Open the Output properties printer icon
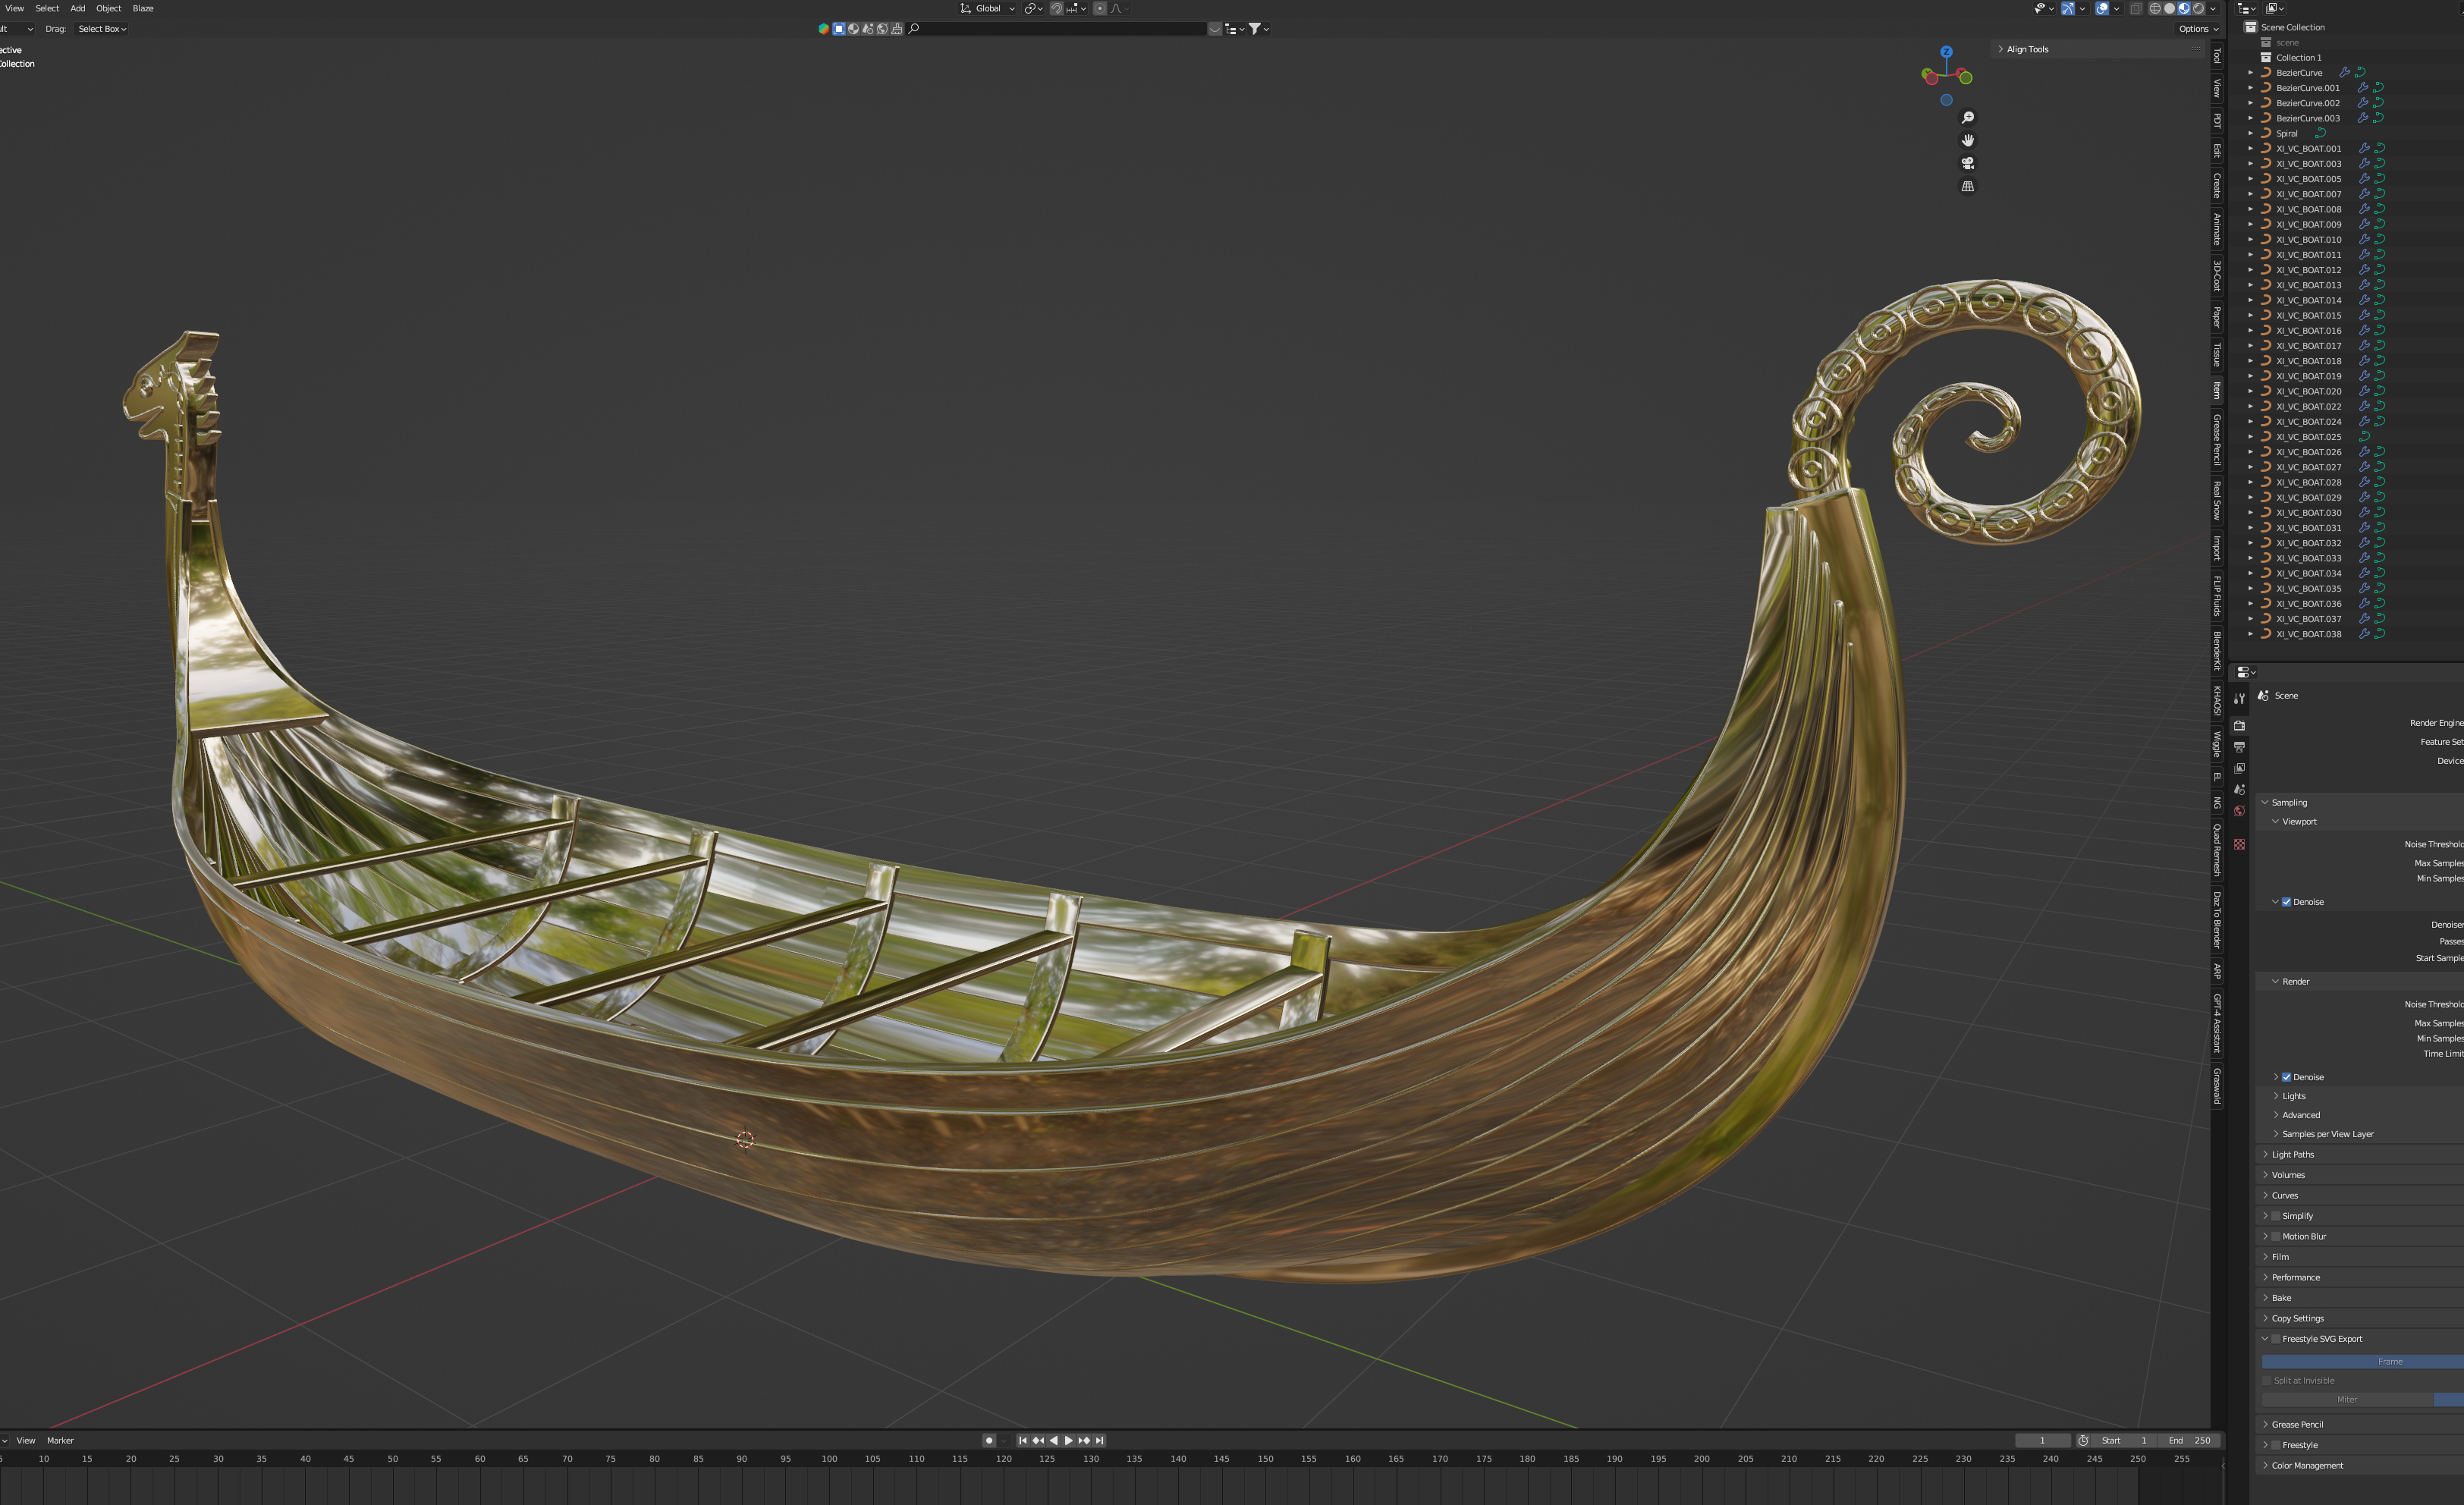The height and width of the screenshot is (1505, 2464). pos(2239,747)
